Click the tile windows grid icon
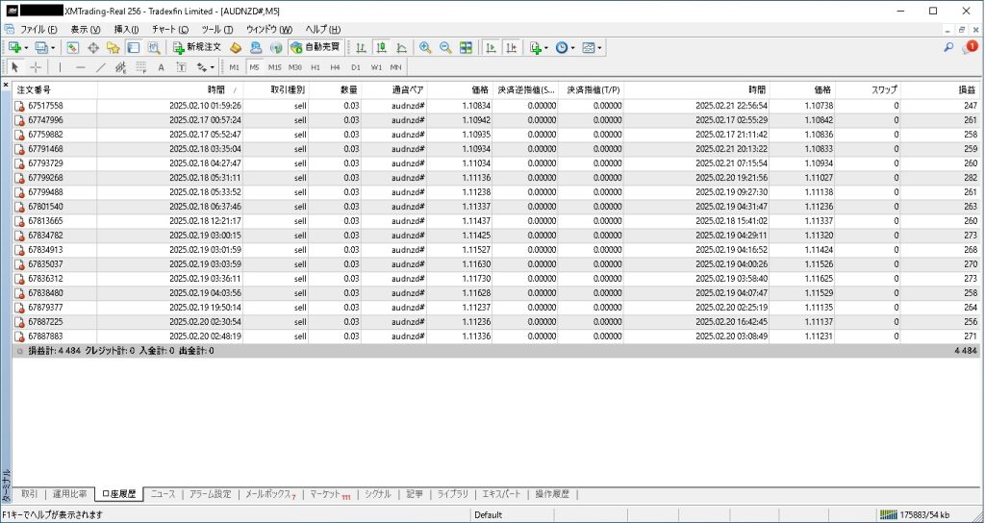The width and height of the screenshot is (985, 523). [467, 47]
